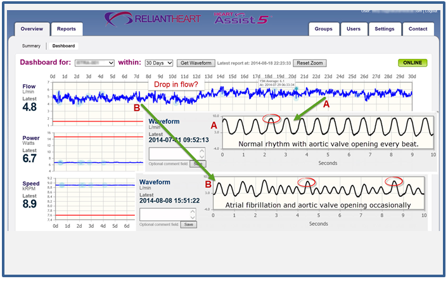
Task: Click the Flow latest value 4.8
Action: coord(29,107)
